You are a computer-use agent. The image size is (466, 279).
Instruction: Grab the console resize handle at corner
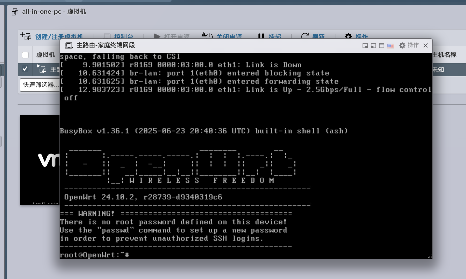point(430,257)
